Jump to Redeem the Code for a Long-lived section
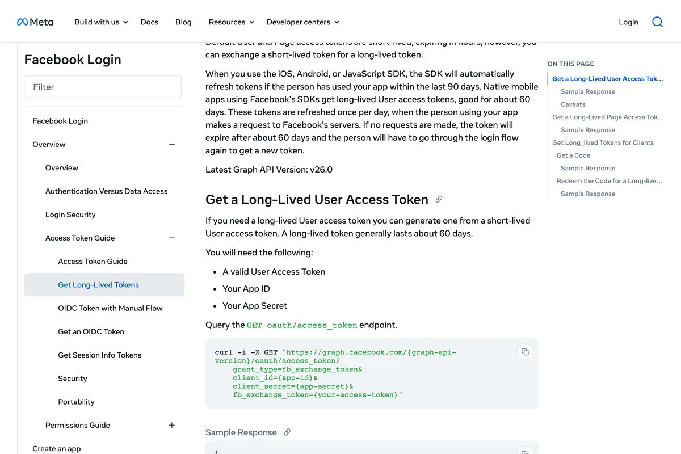This screenshot has height=454, width=681. pos(609,181)
